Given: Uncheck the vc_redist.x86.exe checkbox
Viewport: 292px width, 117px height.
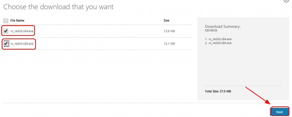Looking at the screenshot, I should (x=6, y=44).
